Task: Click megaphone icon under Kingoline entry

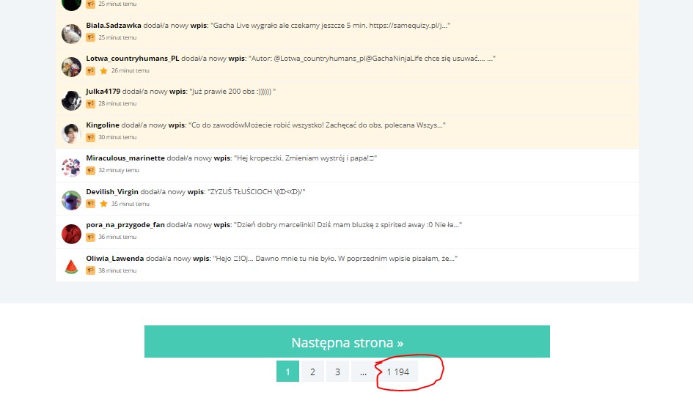Action: [91, 137]
